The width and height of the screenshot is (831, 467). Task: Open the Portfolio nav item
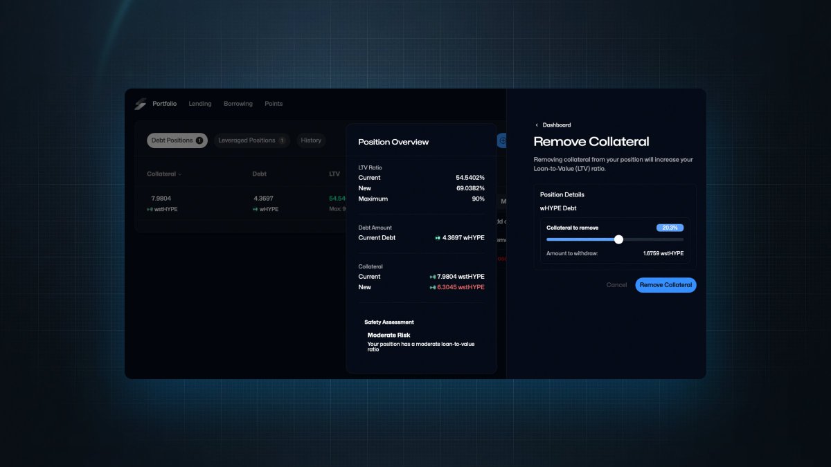(165, 104)
